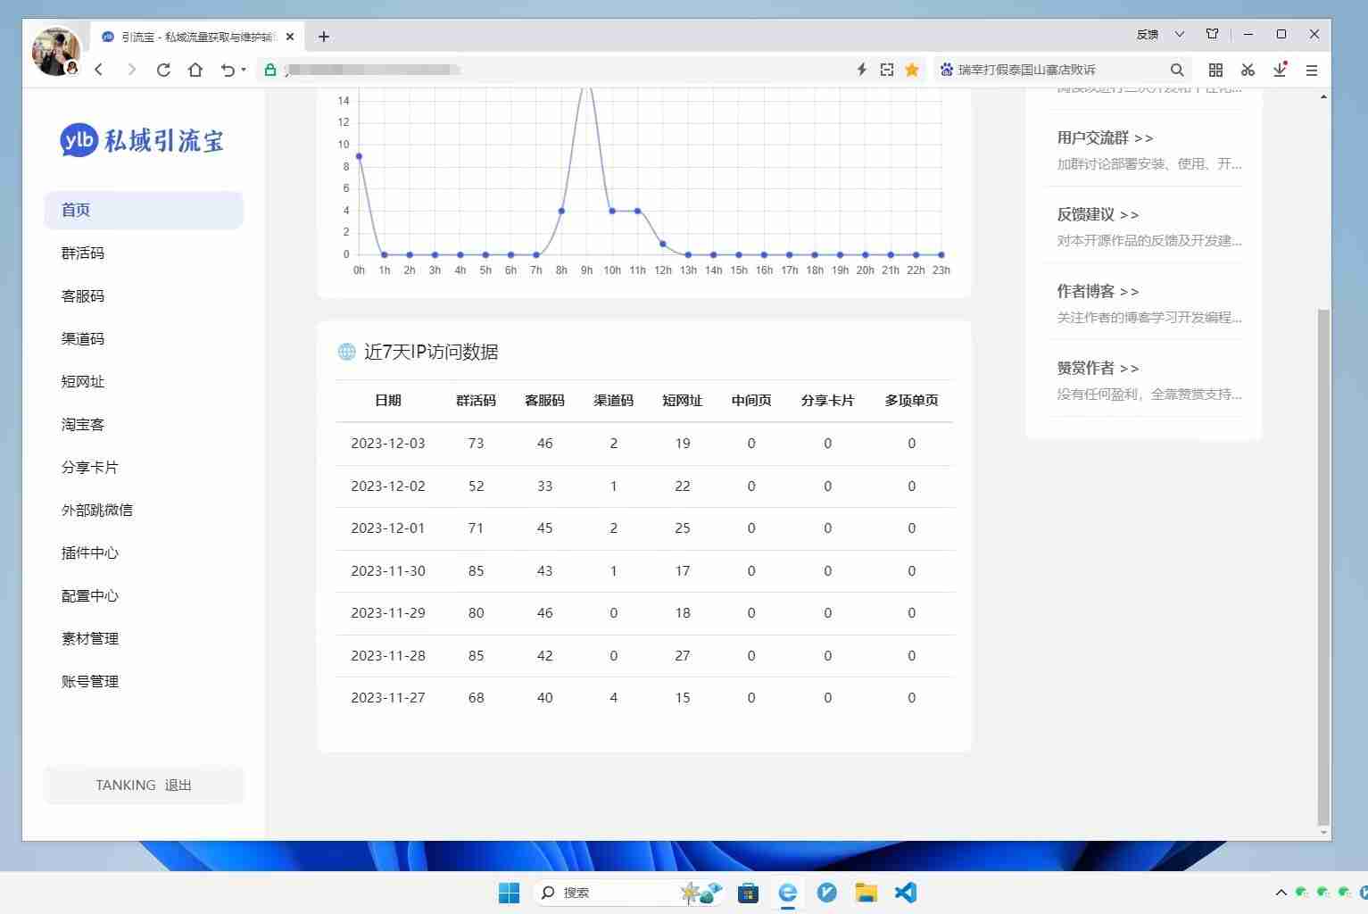The height and width of the screenshot is (914, 1368).
Task: Select 插件中心 from sidebar
Action: pyautogui.click(x=90, y=553)
